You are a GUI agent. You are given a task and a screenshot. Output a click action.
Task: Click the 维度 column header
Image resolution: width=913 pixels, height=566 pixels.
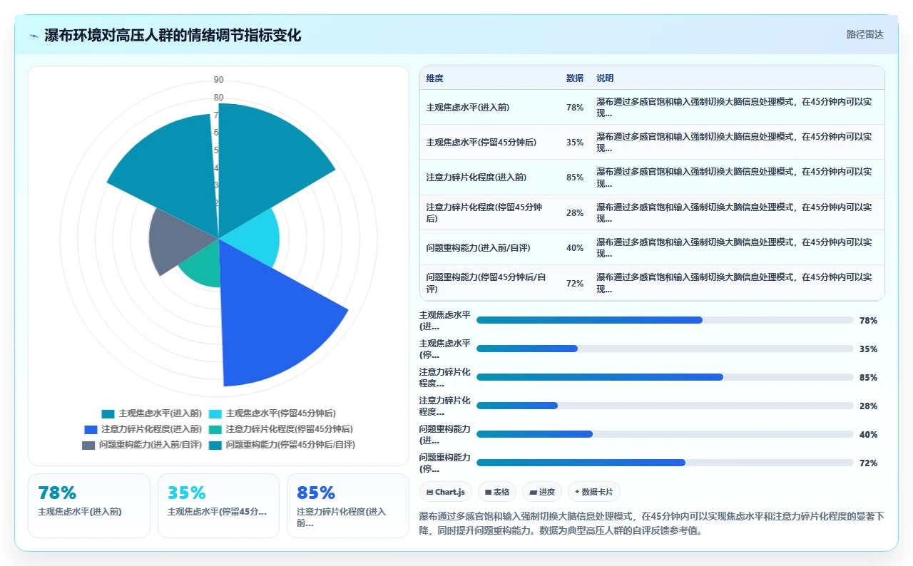(434, 78)
